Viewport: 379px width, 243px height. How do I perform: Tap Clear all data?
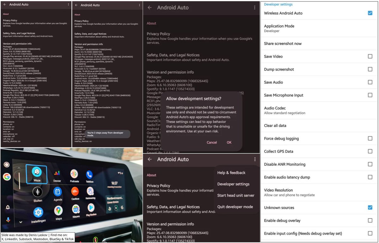pos(319,125)
